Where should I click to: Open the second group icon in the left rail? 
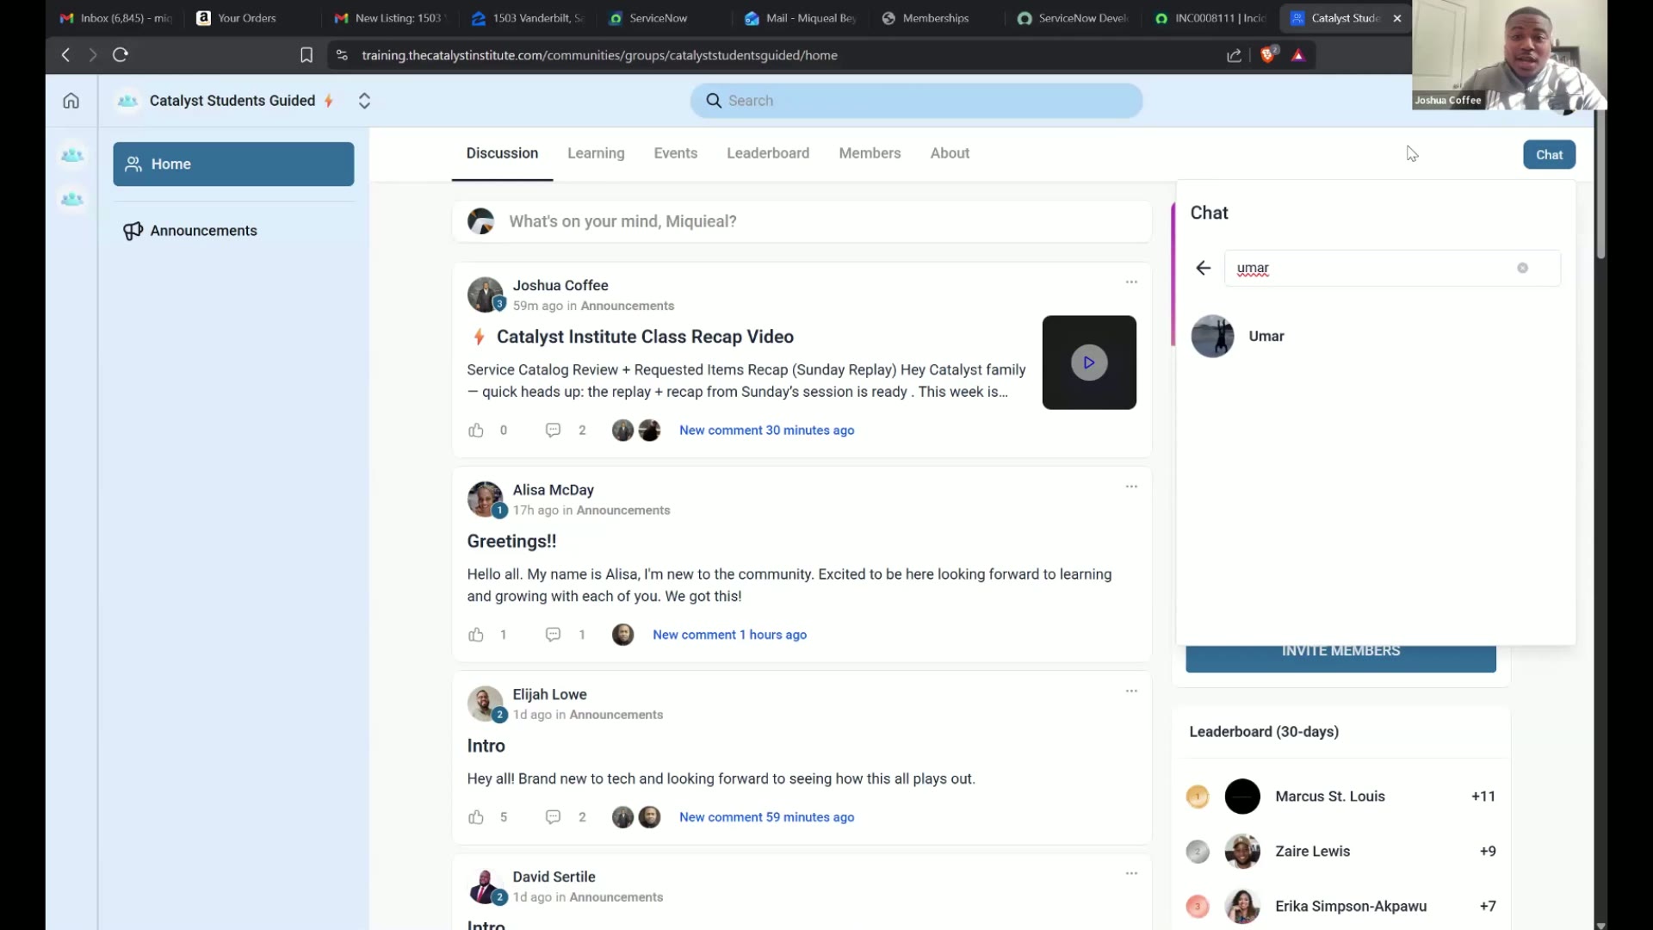(x=72, y=200)
